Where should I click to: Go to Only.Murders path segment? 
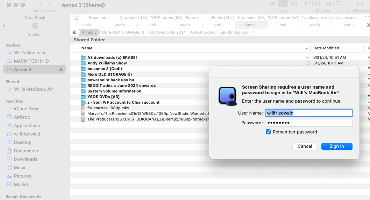220,32
